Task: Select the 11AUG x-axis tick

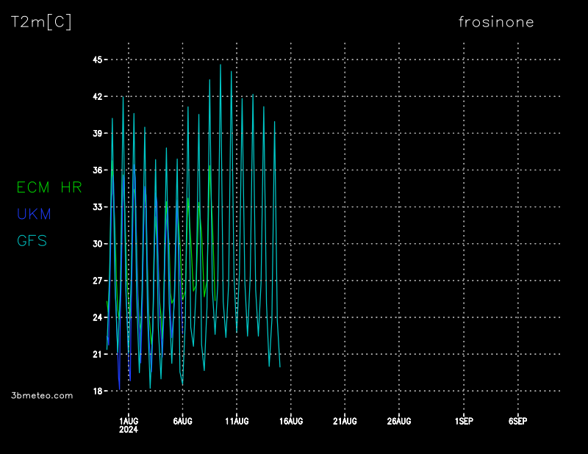Action: (237, 421)
